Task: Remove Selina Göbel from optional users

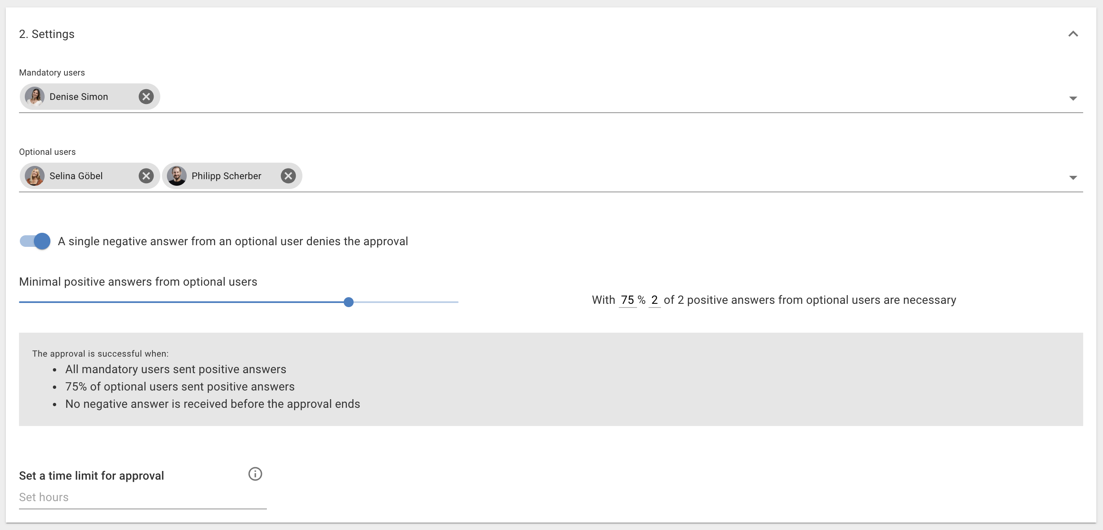Action: coord(146,176)
